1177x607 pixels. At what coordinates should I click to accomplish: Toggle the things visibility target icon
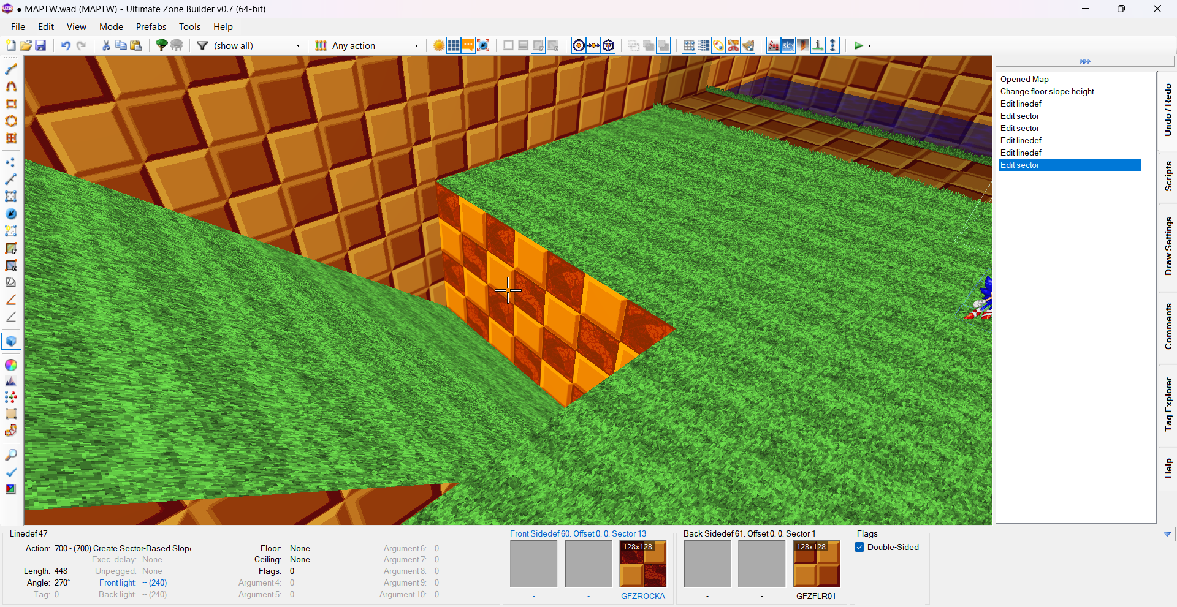point(579,45)
